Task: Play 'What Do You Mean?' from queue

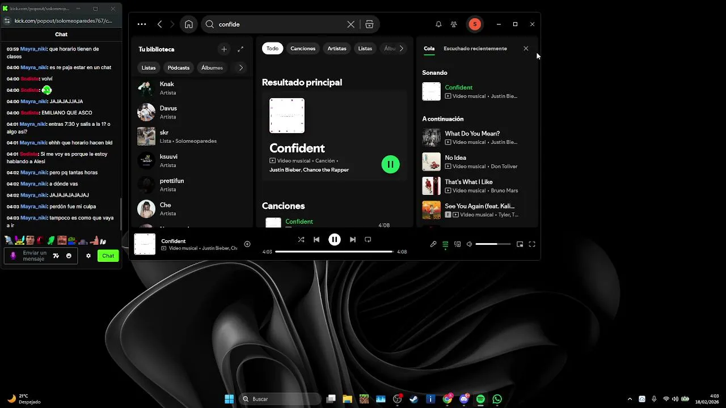Action: 475,138
